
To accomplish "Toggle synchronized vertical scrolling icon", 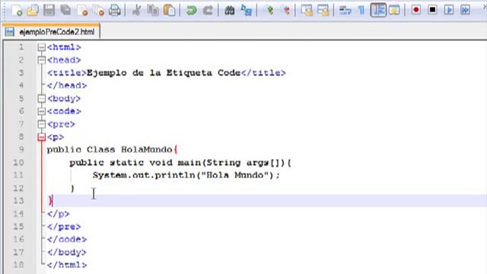I will 307,10.
